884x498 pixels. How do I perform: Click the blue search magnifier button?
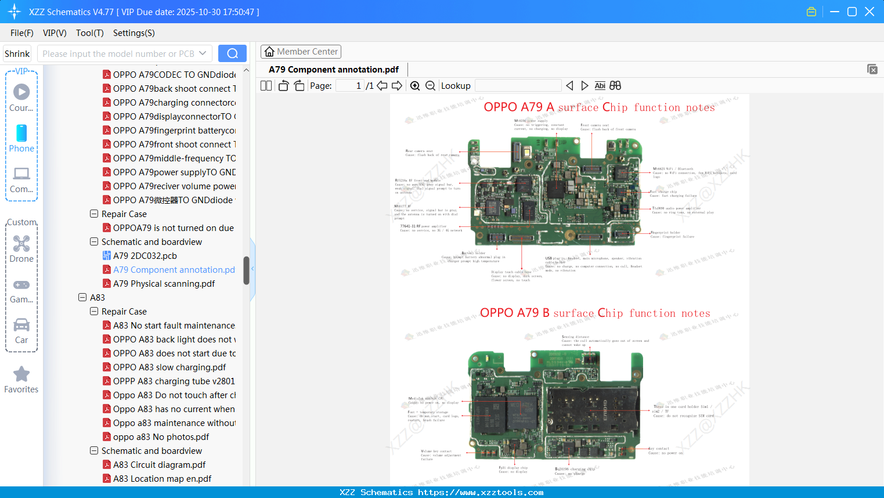[232, 53]
